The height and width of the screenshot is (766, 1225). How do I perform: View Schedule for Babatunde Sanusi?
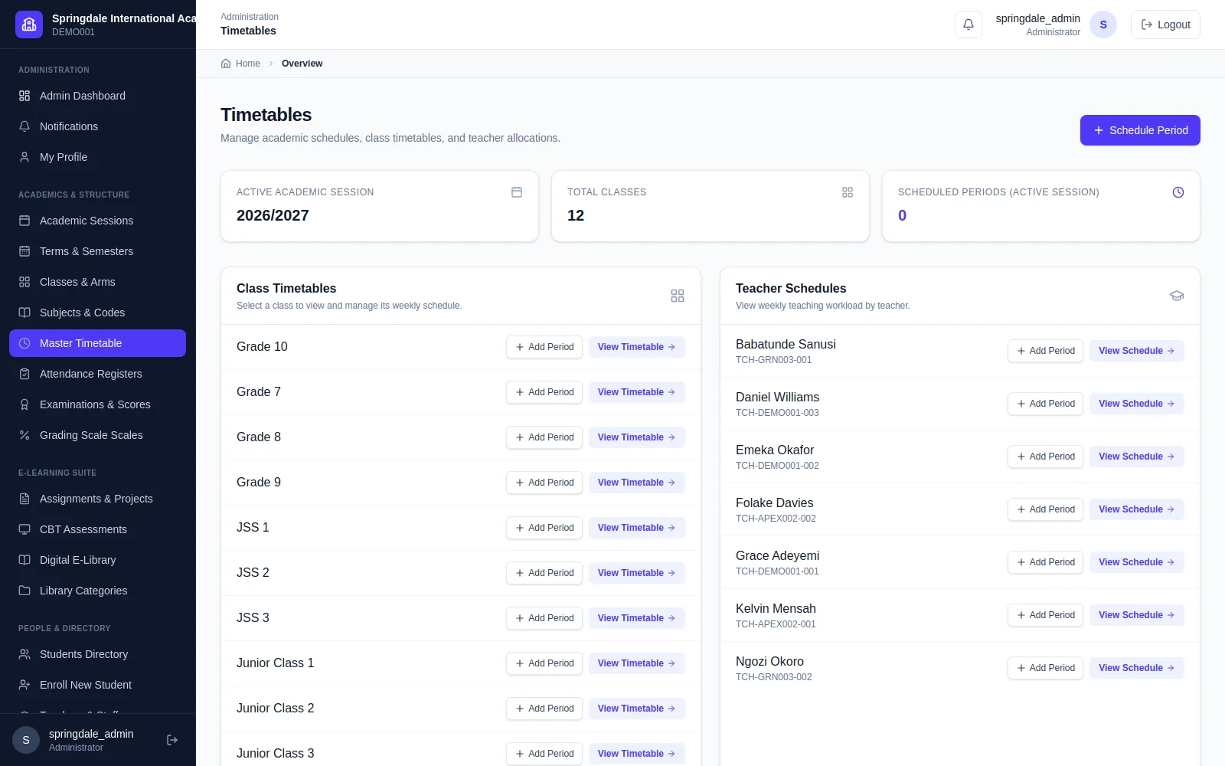1136,351
